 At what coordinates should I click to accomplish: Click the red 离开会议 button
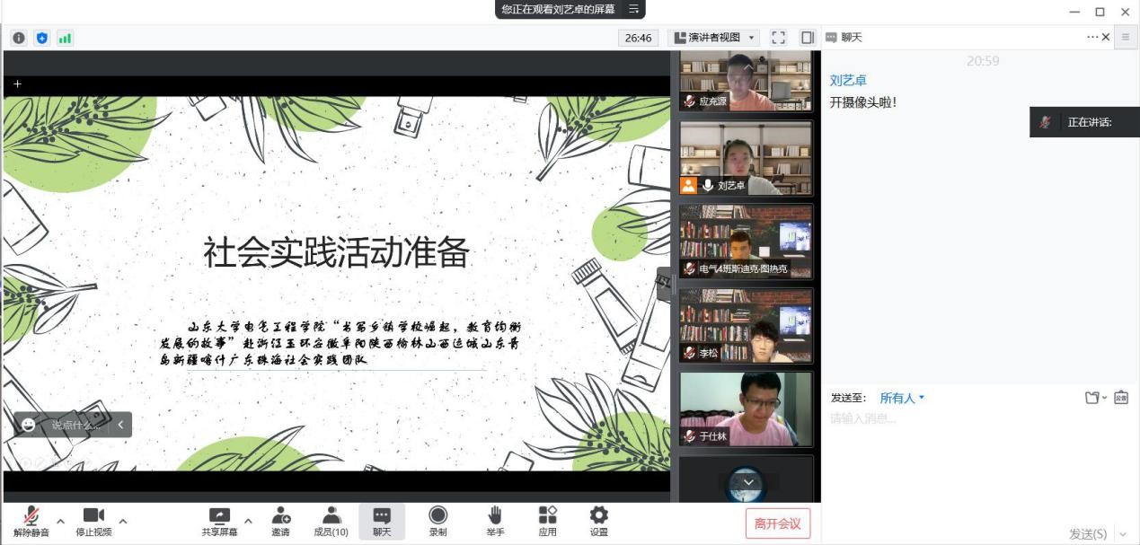(777, 523)
